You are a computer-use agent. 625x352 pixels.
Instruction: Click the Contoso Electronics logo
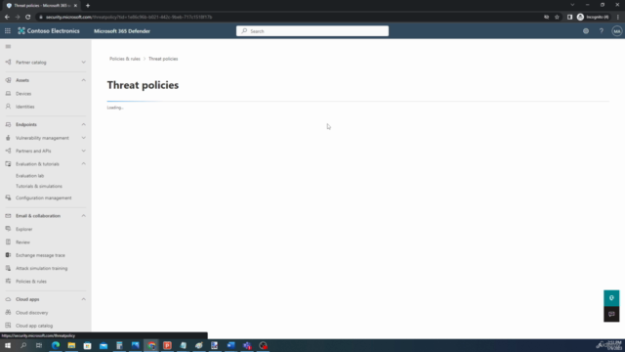click(x=49, y=30)
